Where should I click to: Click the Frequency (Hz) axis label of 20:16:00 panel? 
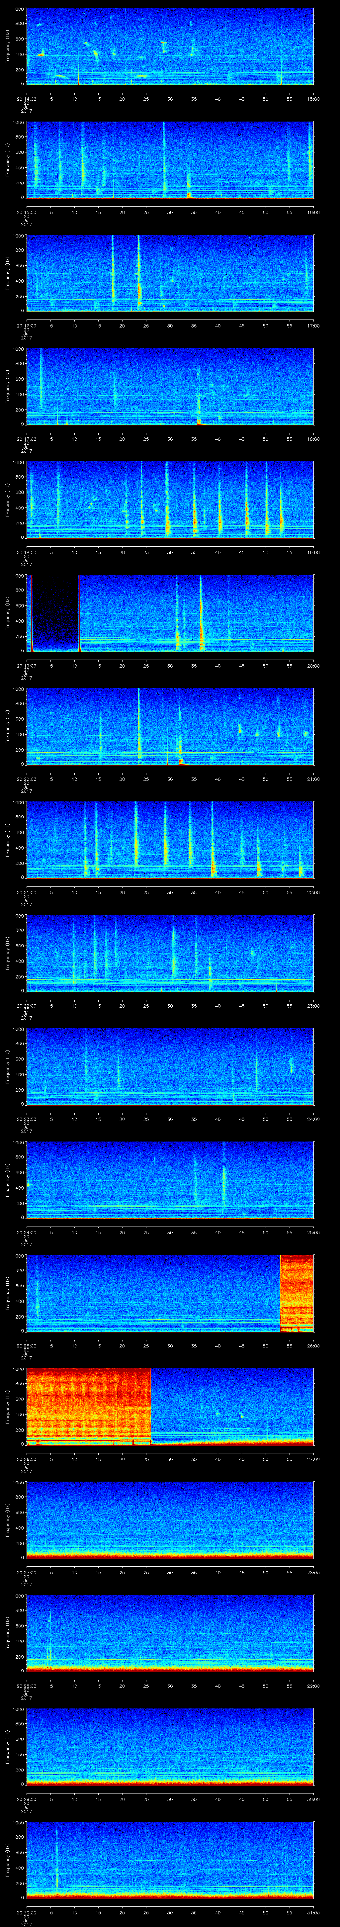click(8, 272)
